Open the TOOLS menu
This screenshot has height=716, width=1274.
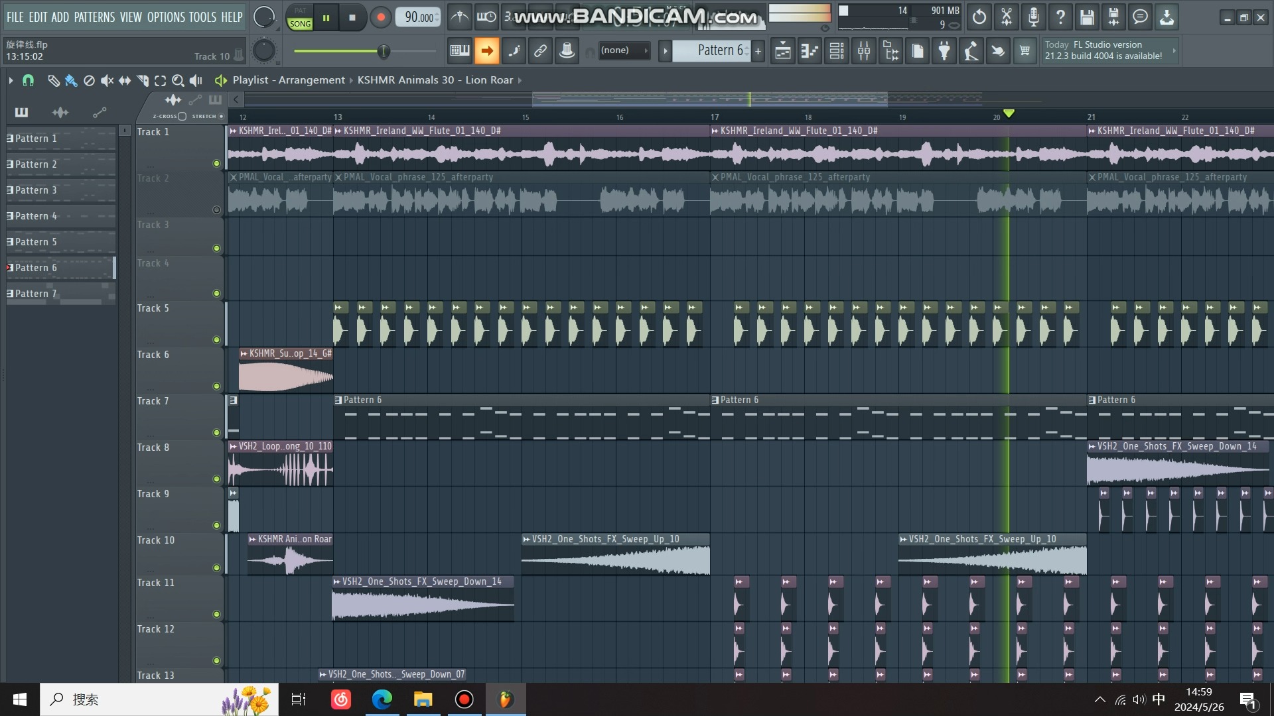202,17
